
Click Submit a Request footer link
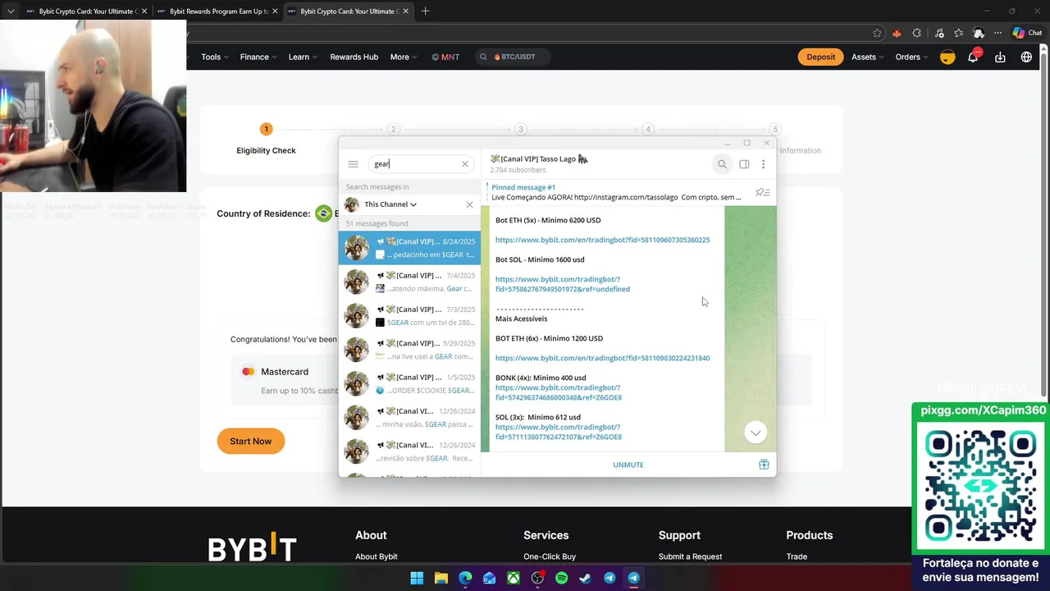(690, 557)
